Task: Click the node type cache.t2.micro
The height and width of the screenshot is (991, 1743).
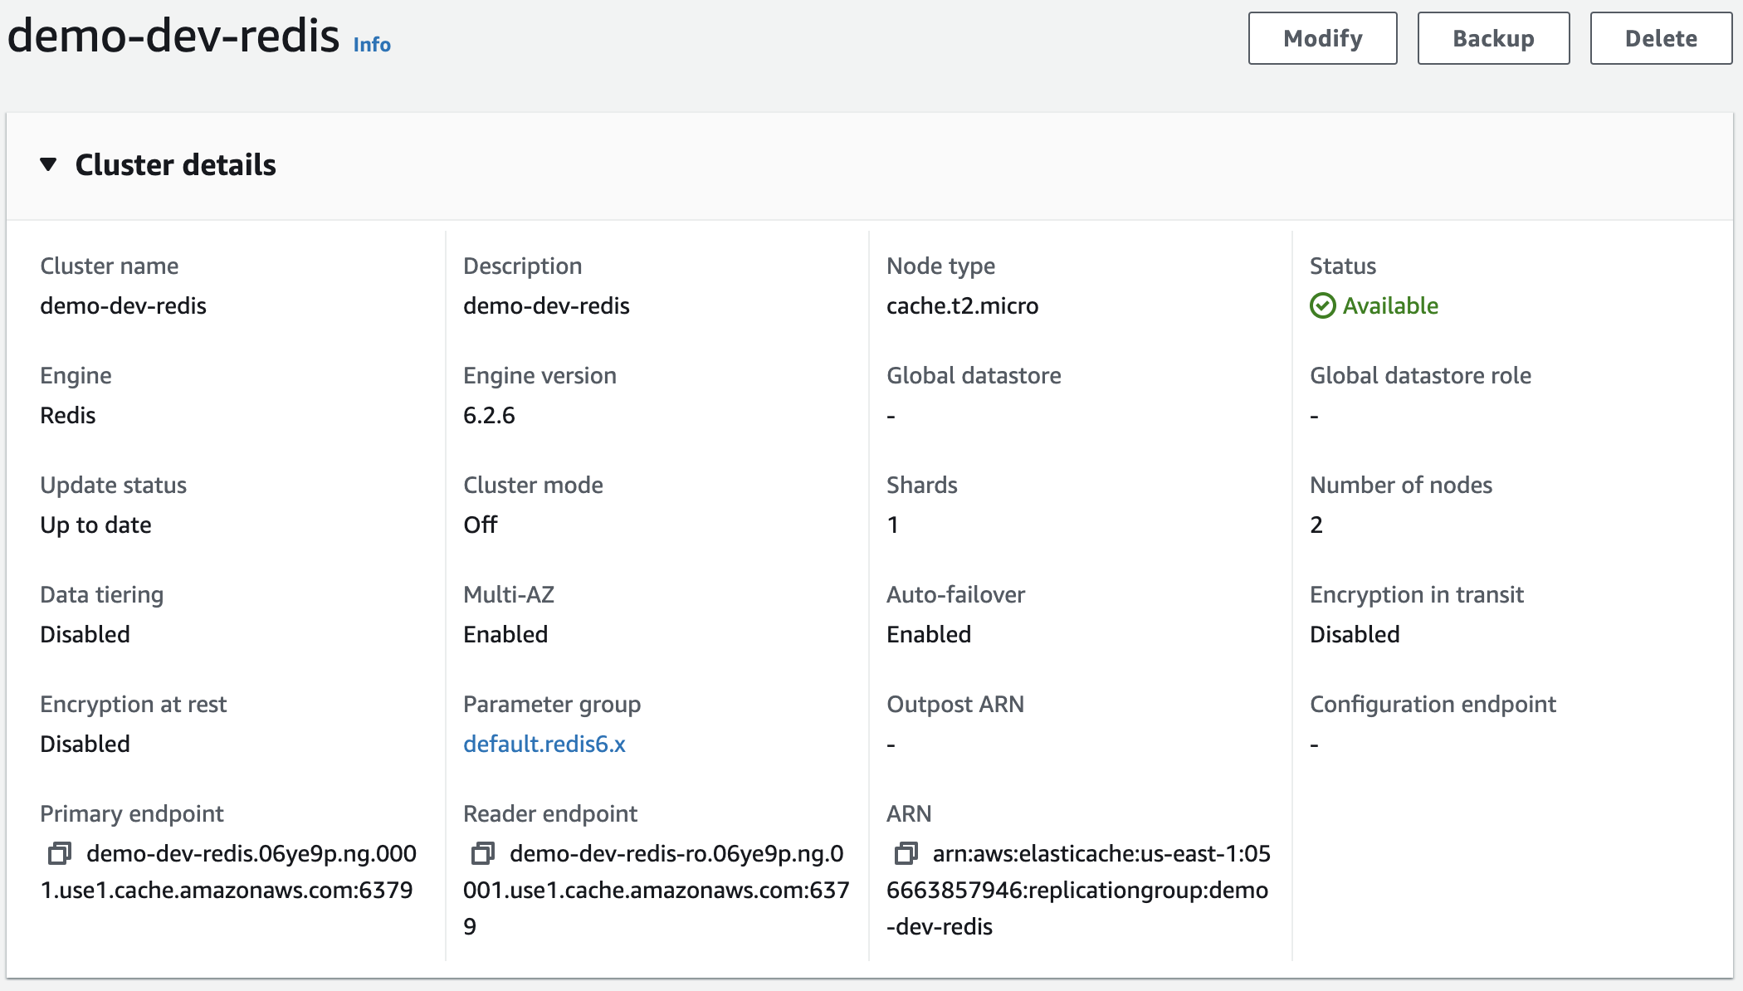Action: pos(962,305)
